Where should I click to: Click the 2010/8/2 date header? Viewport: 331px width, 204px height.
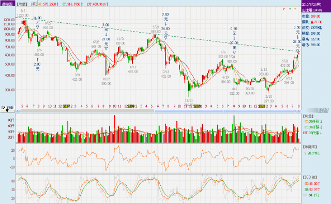(x=311, y=4)
